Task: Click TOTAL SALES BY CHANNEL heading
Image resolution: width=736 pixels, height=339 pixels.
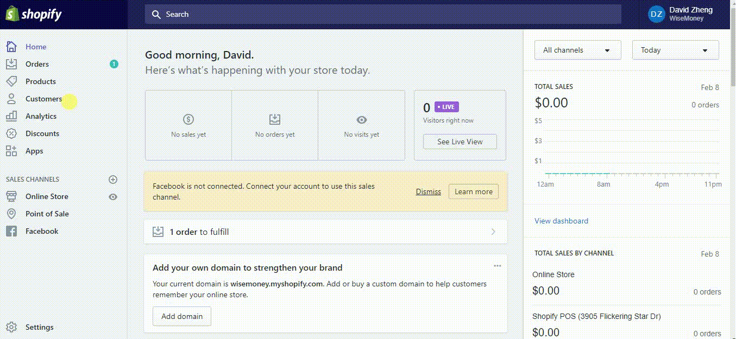Action: coord(574,253)
